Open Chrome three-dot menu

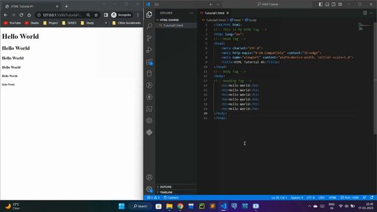tap(138, 15)
